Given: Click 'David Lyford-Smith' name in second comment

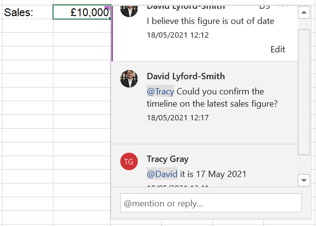Looking at the screenshot, I should click(x=185, y=76).
